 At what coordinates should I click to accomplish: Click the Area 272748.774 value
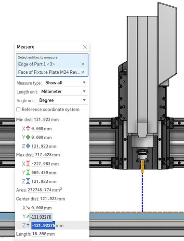pos(39,190)
